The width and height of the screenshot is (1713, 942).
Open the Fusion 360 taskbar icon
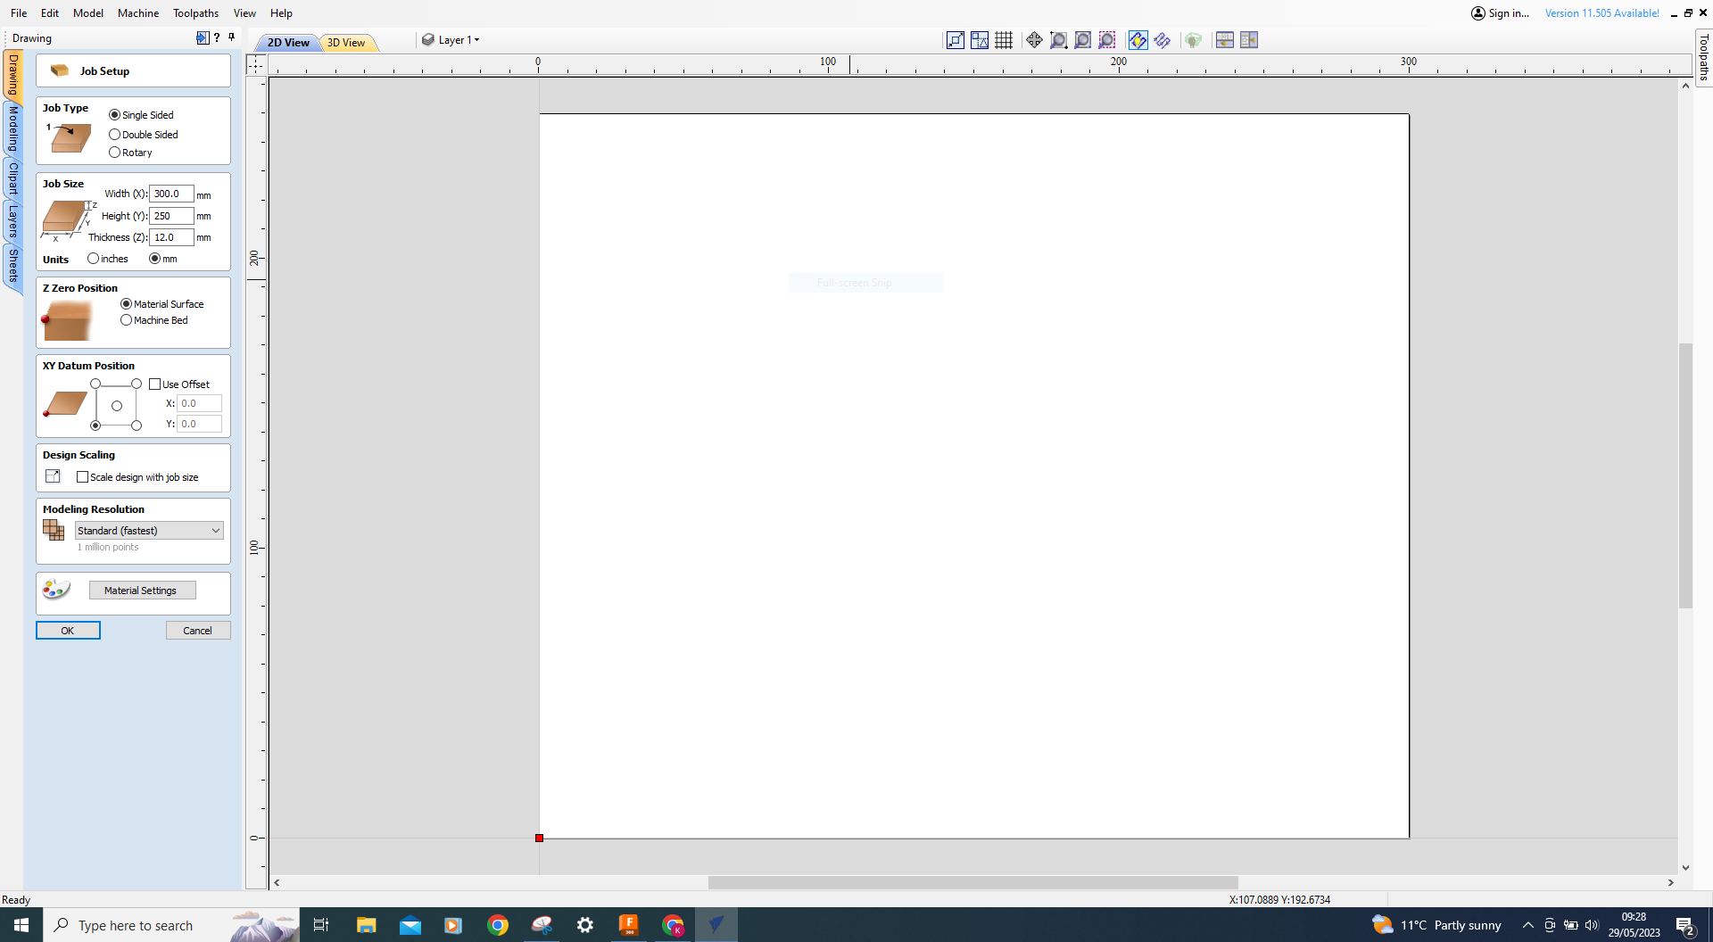pyautogui.click(x=629, y=925)
